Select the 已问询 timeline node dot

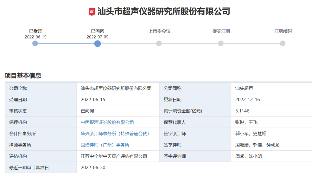point(98,44)
